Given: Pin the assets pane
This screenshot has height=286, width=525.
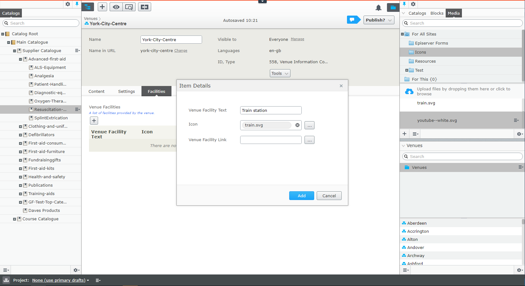Looking at the screenshot, I should 404,4.
